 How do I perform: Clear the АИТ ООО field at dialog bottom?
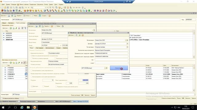coord(107,68)
